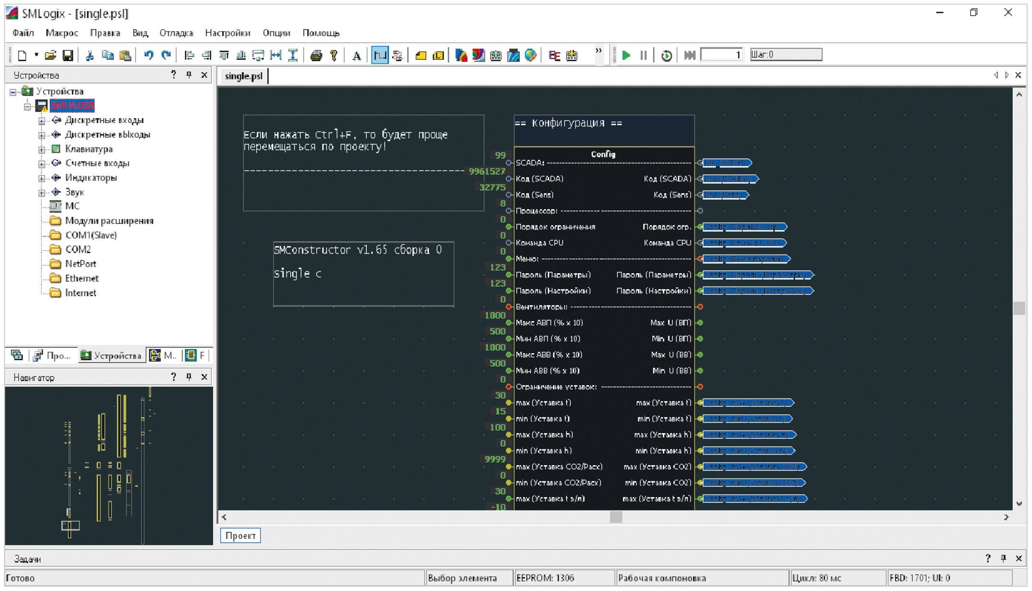Expand the Индикаторы tree node

(42, 178)
